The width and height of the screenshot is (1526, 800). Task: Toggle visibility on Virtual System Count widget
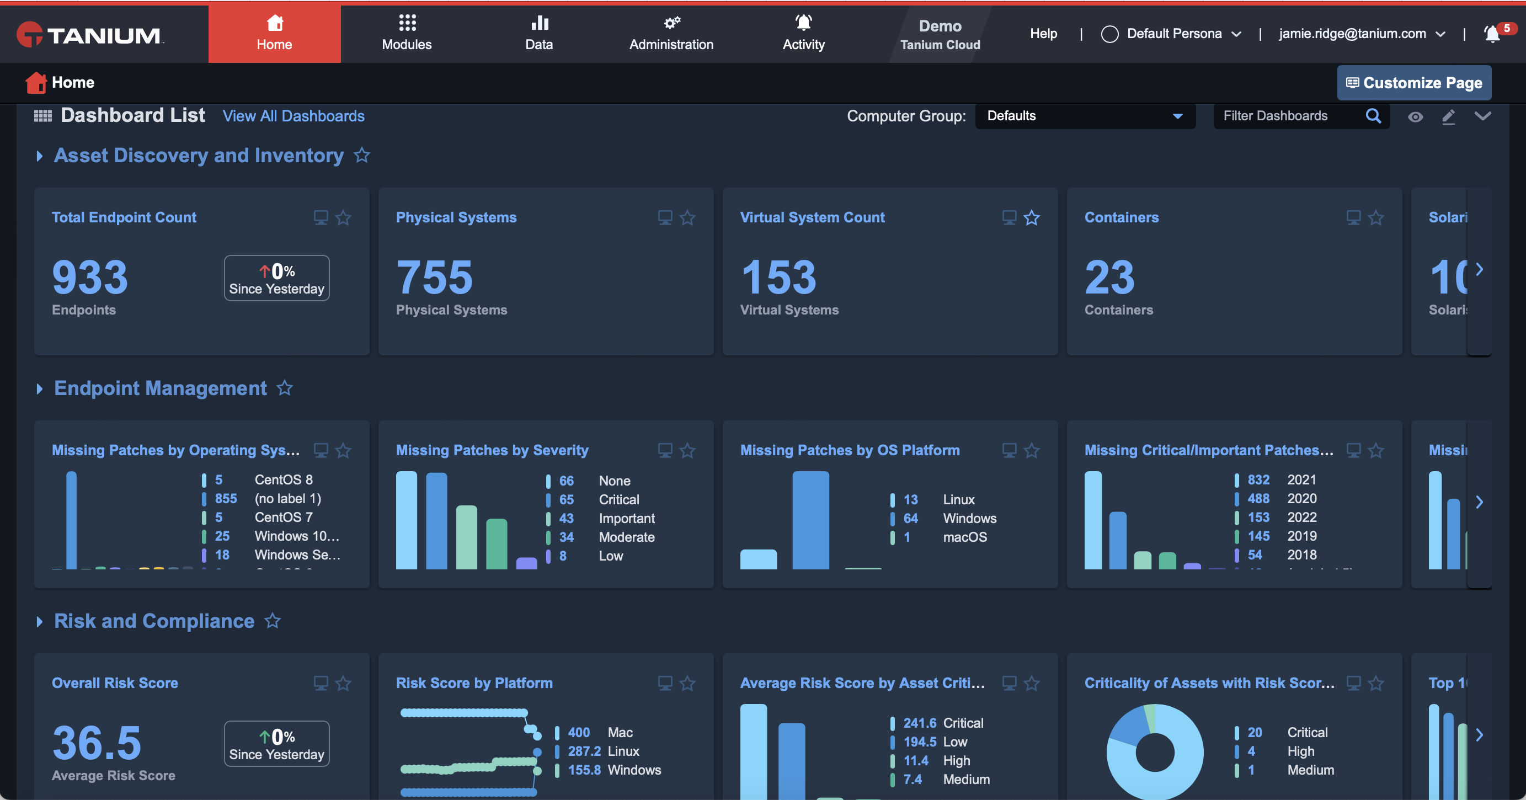tap(1009, 216)
